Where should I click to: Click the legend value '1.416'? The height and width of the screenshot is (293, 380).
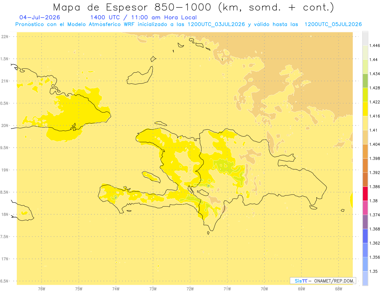375,116
